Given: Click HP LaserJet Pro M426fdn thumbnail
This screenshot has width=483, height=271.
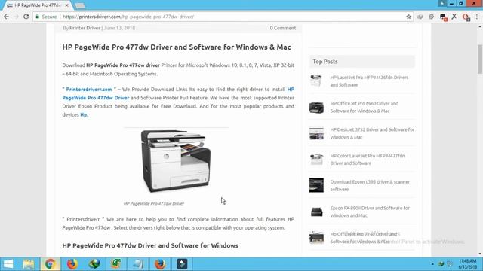Looking at the screenshot, I should pyautogui.click(x=316, y=81).
